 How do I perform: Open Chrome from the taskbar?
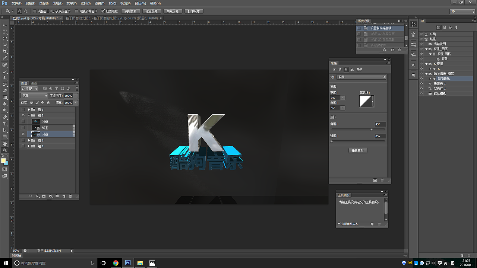point(116,263)
